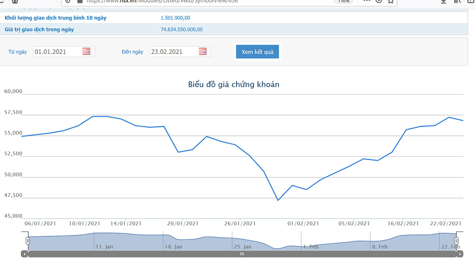This screenshot has width=475, height=266.
Task: Click the 18. Jan navigator label
Action: click(174, 247)
